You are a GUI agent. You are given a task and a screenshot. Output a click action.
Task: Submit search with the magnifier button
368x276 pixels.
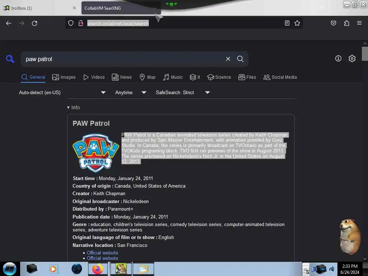point(240,59)
